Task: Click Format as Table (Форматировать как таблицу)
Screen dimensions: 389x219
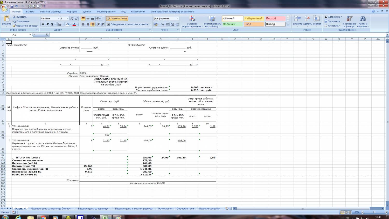Action: pyautogui.click(x=212, y=22)
